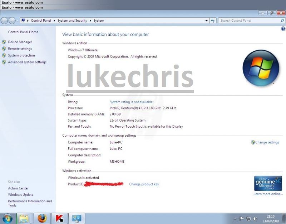
Task: Click the search magnifier icon
Action: pyautogui.click(x=282, y=21)
